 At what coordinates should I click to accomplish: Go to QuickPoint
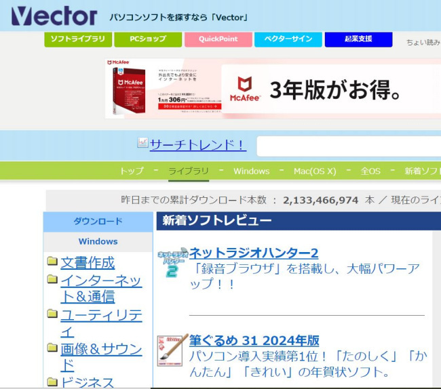pos(218,39)
